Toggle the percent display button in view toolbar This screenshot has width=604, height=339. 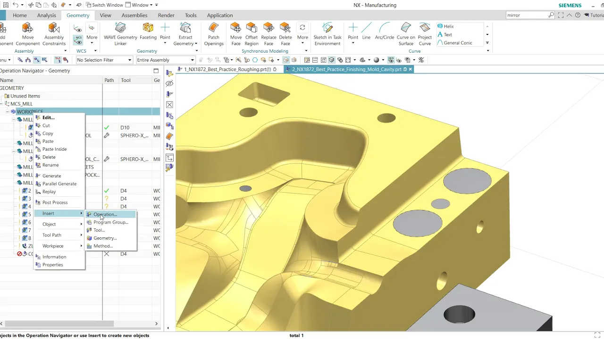421,60
